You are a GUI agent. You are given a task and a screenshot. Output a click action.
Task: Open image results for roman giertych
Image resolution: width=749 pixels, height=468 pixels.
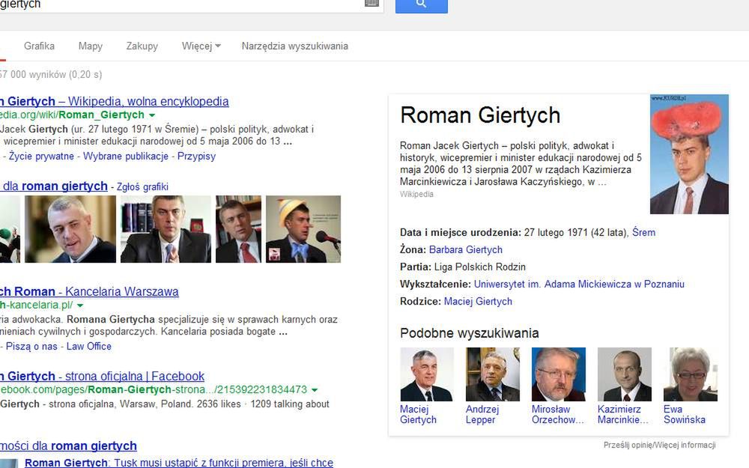[53, 186]
